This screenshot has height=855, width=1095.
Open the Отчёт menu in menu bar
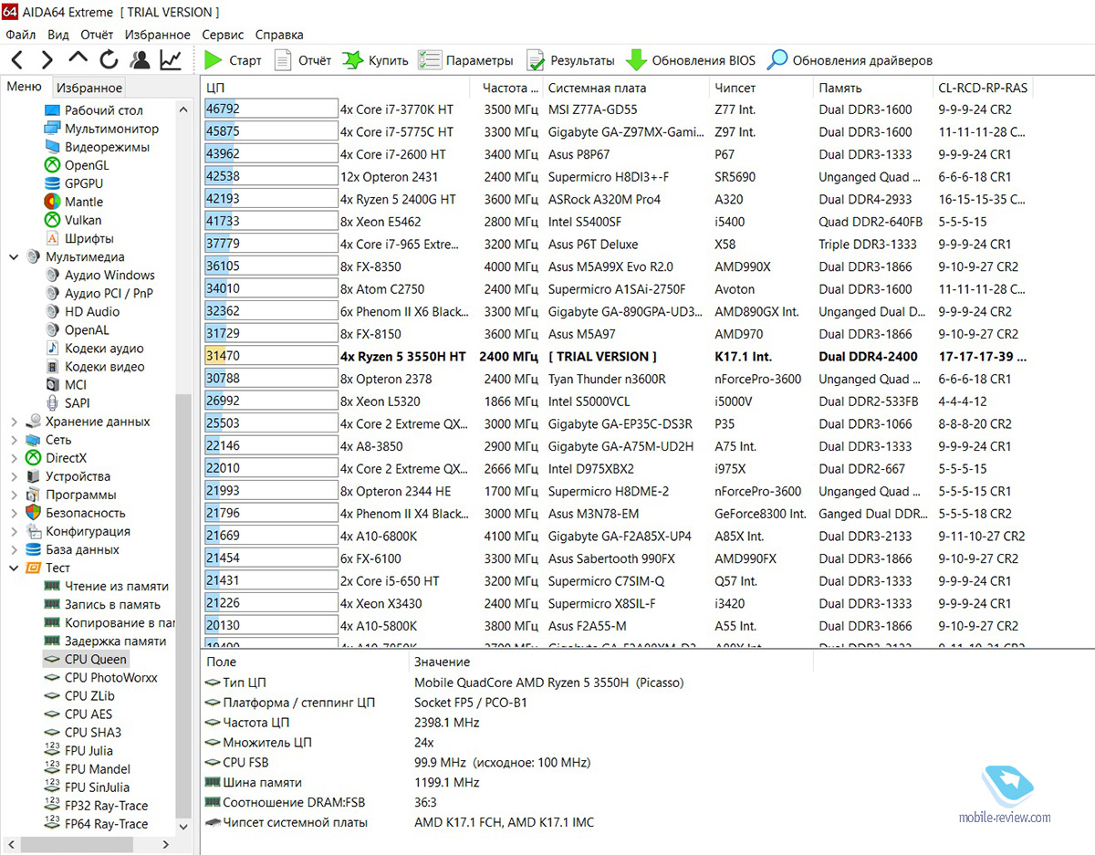tap(97, 35)
